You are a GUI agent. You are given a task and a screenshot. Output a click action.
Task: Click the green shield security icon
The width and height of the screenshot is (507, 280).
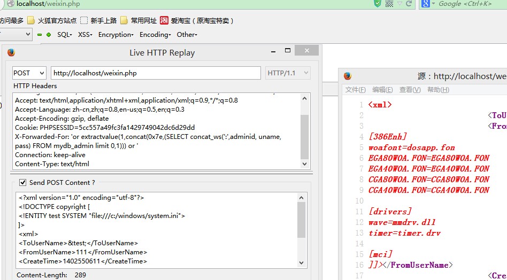point(378,4)
